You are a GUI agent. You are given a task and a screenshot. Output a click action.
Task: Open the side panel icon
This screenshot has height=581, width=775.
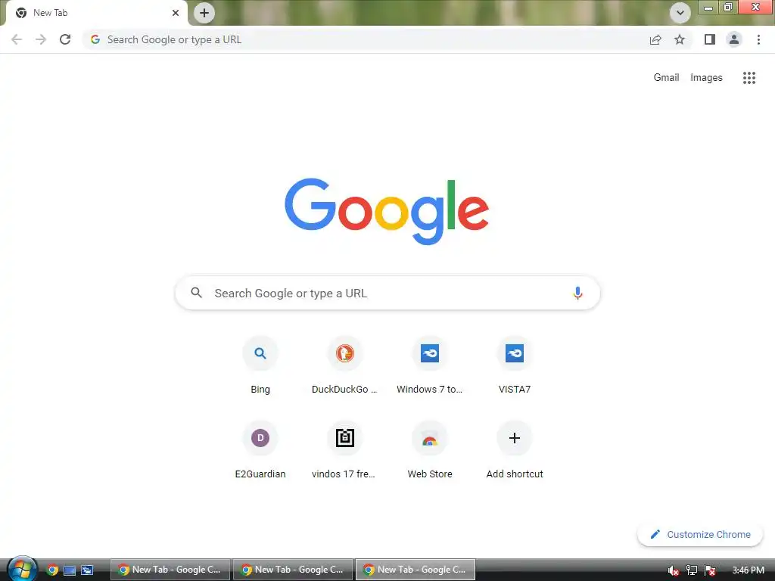pyautogui.click(x=710, y=39)
